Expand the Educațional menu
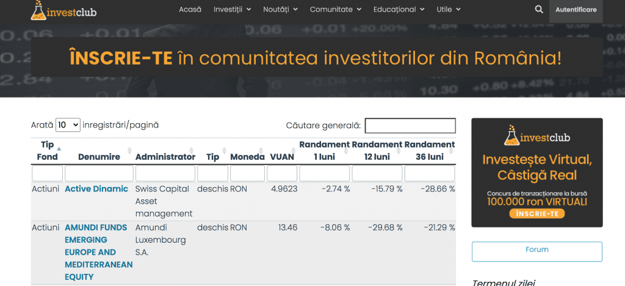The image size is (625, 286). (x=399, y=10)
